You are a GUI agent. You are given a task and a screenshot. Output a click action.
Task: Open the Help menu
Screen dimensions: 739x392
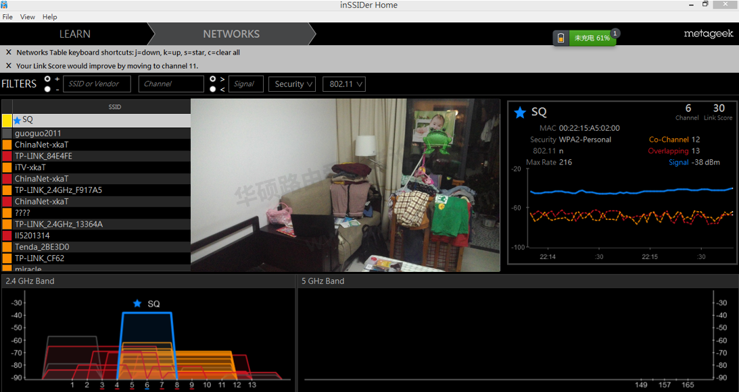tap(49, 17)
